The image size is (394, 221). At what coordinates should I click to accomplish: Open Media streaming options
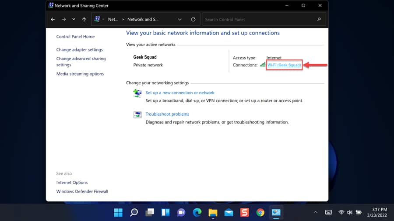[x=80, y=74]
